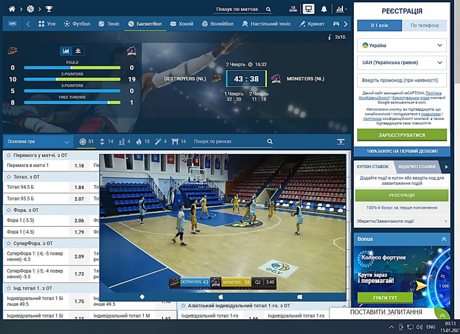Click the markets search magnifier icon

coord(270,141)
